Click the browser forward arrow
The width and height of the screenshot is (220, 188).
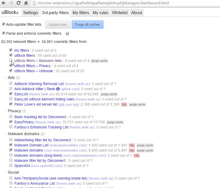point(11,3)
